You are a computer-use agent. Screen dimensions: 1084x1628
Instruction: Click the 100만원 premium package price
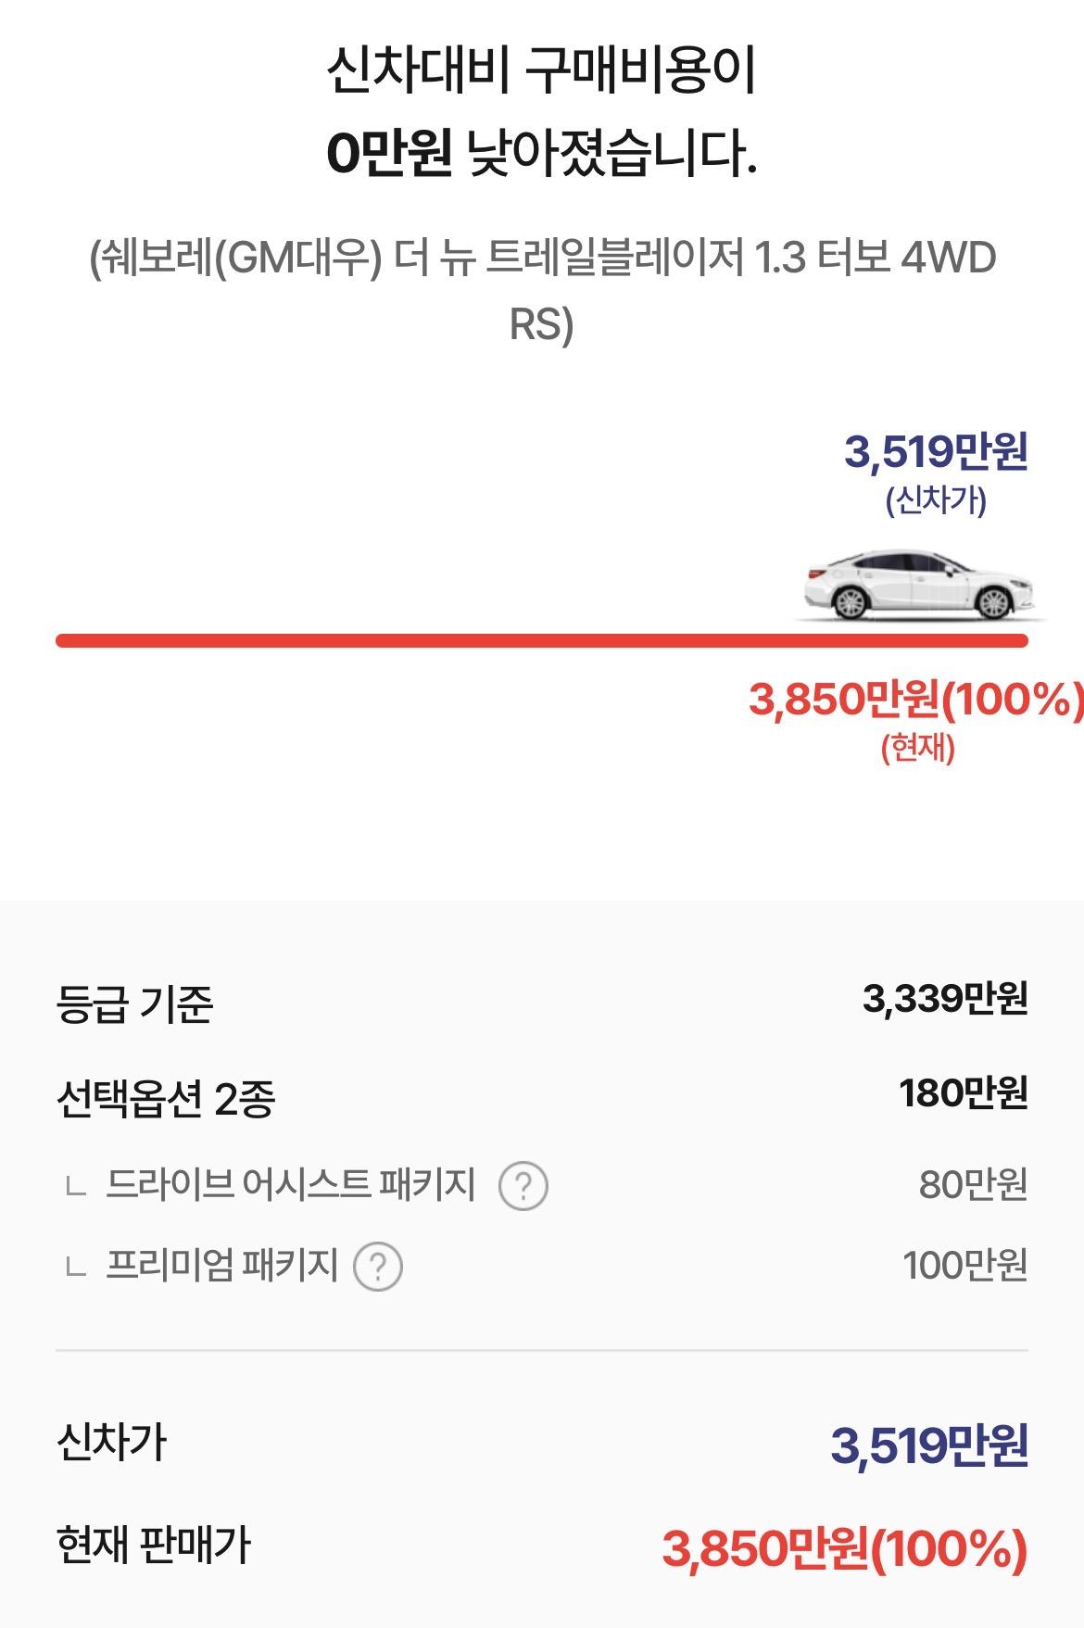pos(965,1266)
